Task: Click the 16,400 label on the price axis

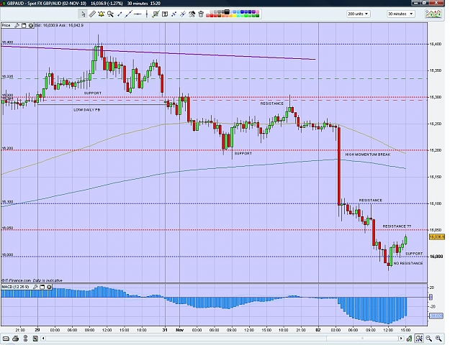Action: tap(436, 44)
